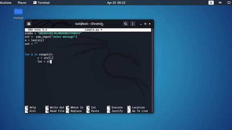Click the Read File shortcut label
This screenshot has width=232, height=130.
57,111
